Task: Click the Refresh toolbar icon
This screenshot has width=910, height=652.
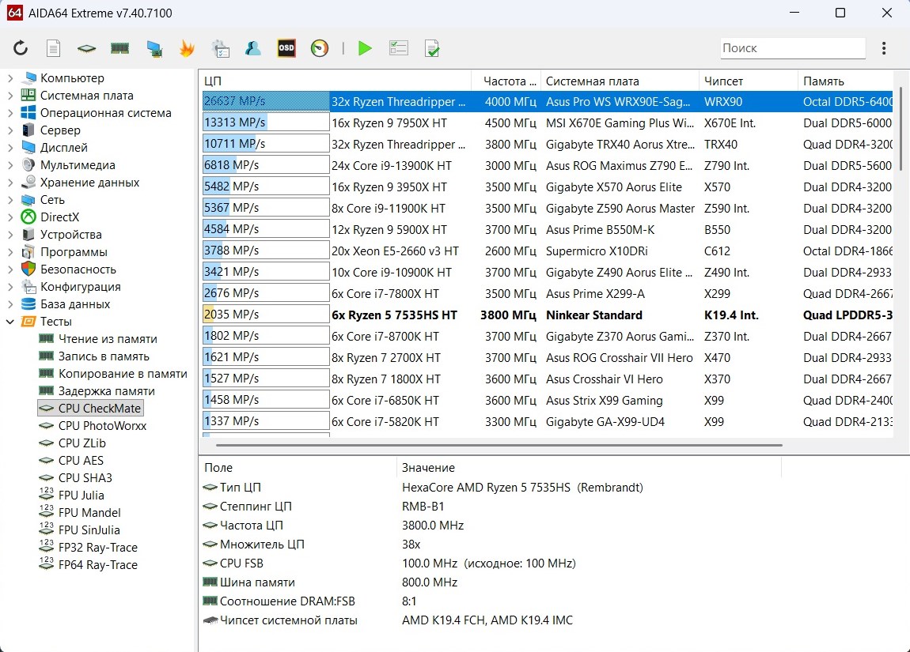Action: [21, 48]
